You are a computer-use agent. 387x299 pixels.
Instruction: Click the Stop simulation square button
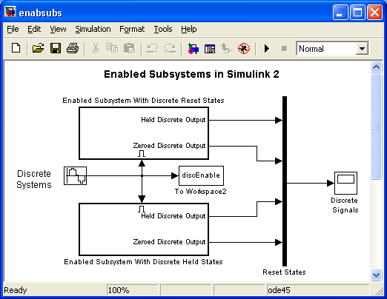point(284,49)
